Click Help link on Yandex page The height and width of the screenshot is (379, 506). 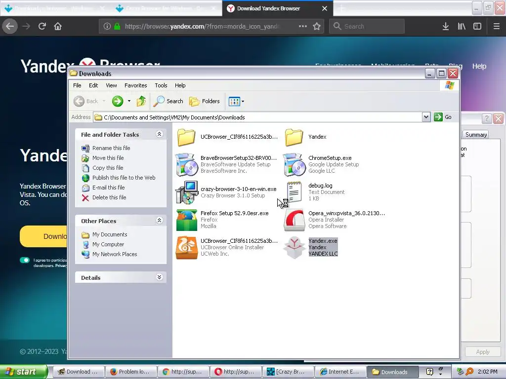(x=479, y=66)
